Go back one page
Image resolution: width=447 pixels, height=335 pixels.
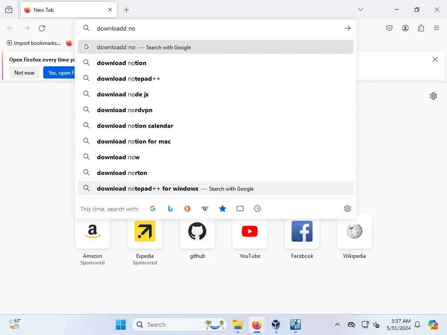coord(10,28)
